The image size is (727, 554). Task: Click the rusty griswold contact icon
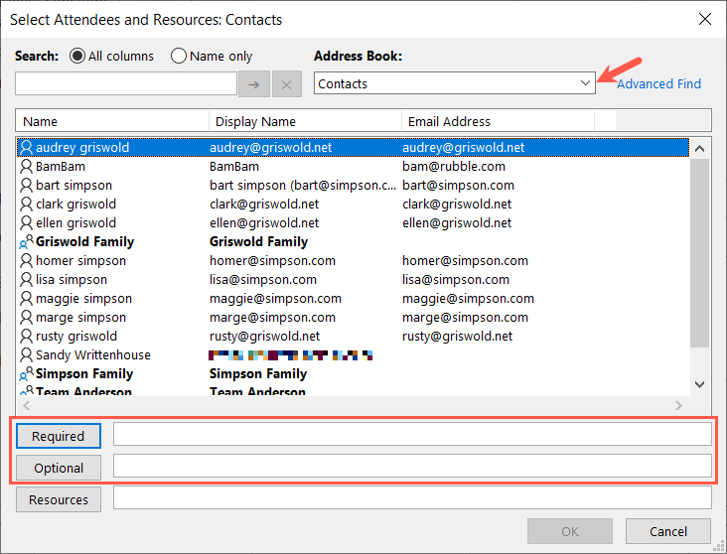point(27,337)
